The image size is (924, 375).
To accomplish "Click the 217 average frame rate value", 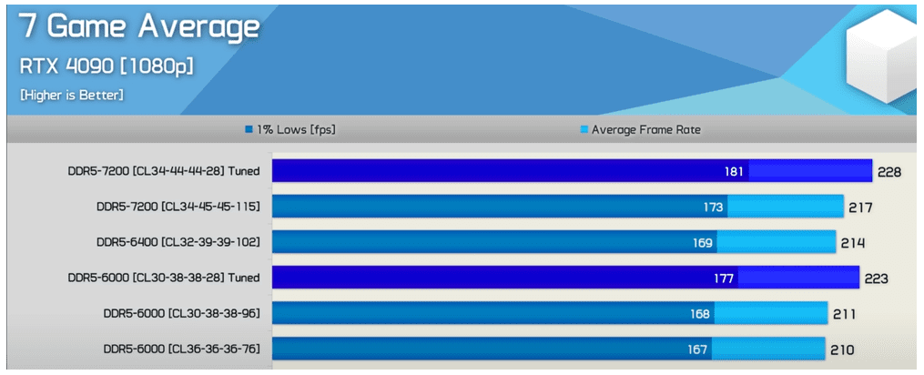I will (860, 208).
